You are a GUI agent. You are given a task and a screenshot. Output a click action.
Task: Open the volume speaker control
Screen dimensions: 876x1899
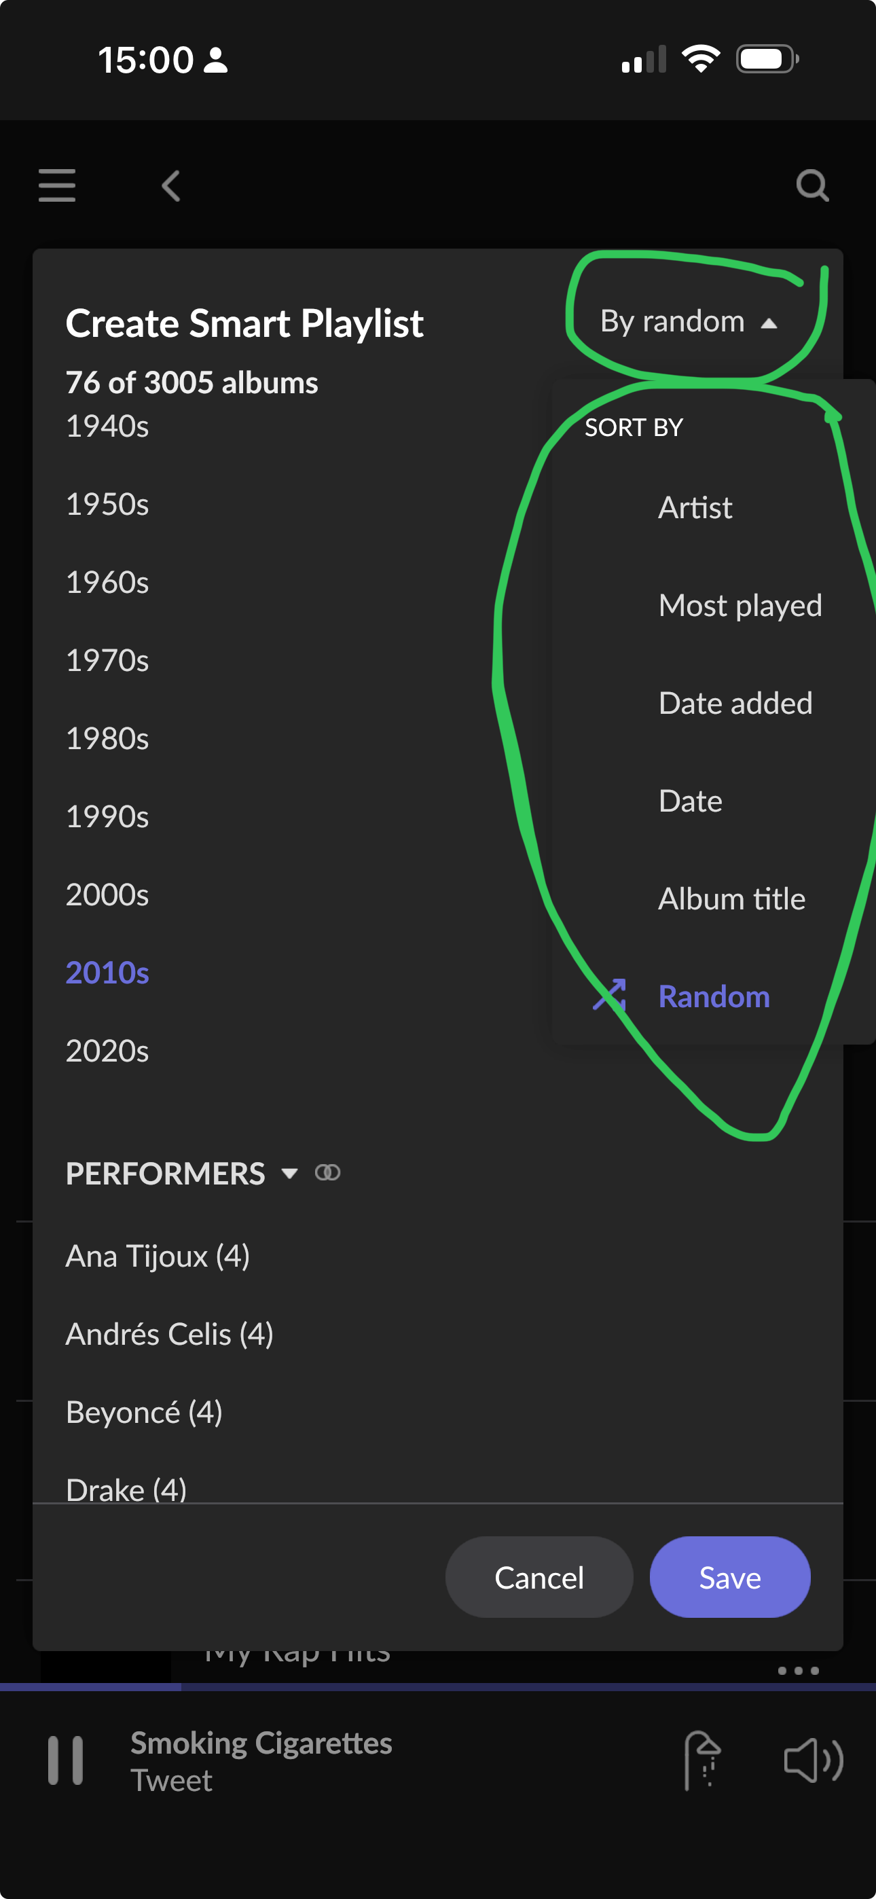pyautogui.click(x=814, y=1760)
